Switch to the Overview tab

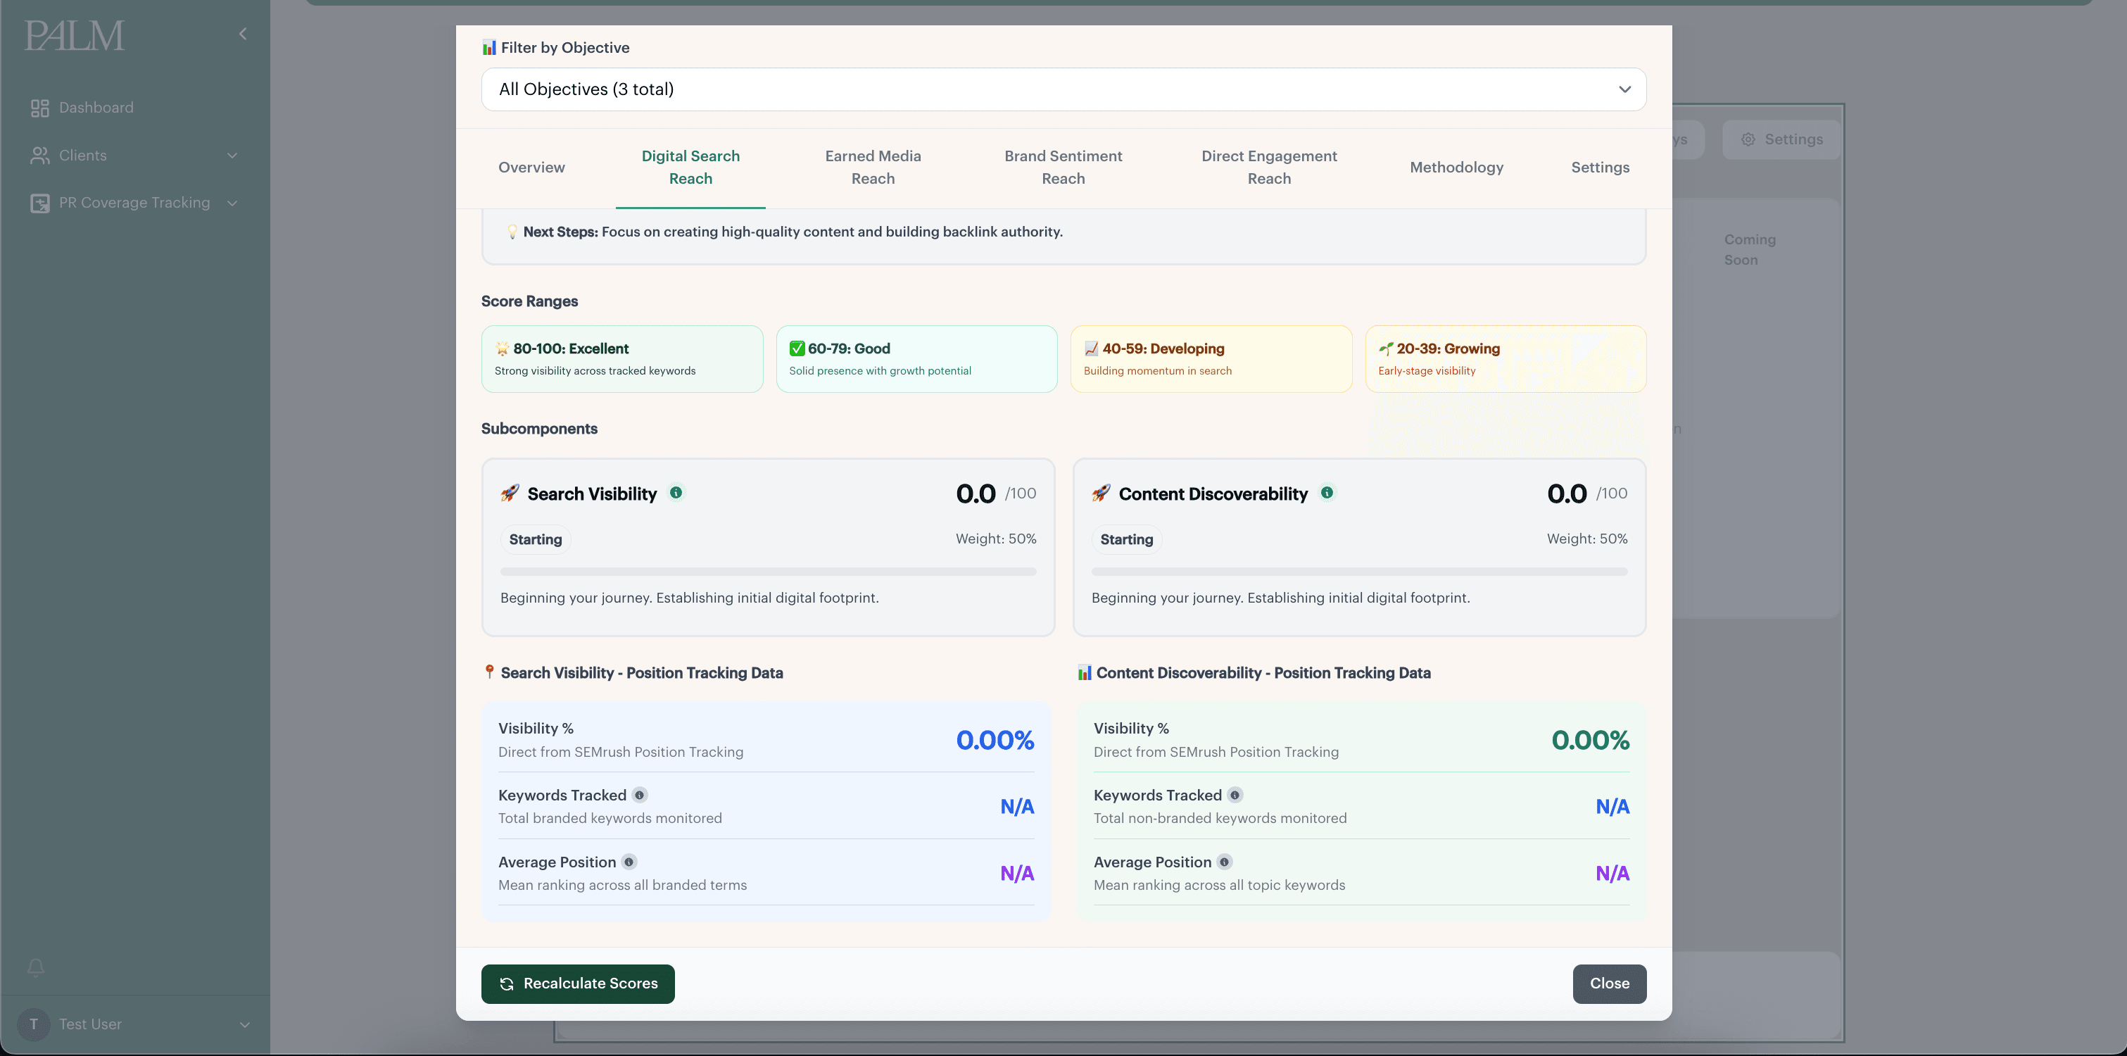coord(532,168)
